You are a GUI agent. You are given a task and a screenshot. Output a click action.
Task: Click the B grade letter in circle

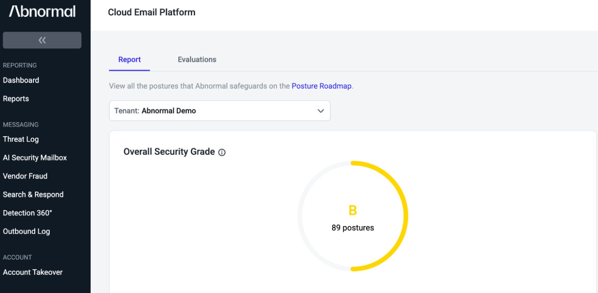tap(353, 211)
